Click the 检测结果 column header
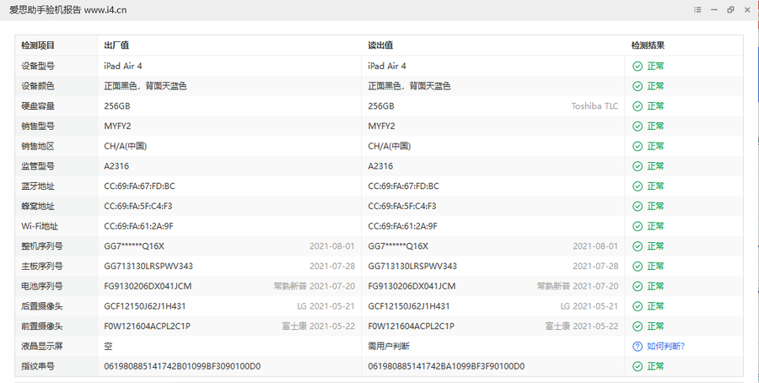Viewport: 759px width, 383px height. tap(648, 46)
